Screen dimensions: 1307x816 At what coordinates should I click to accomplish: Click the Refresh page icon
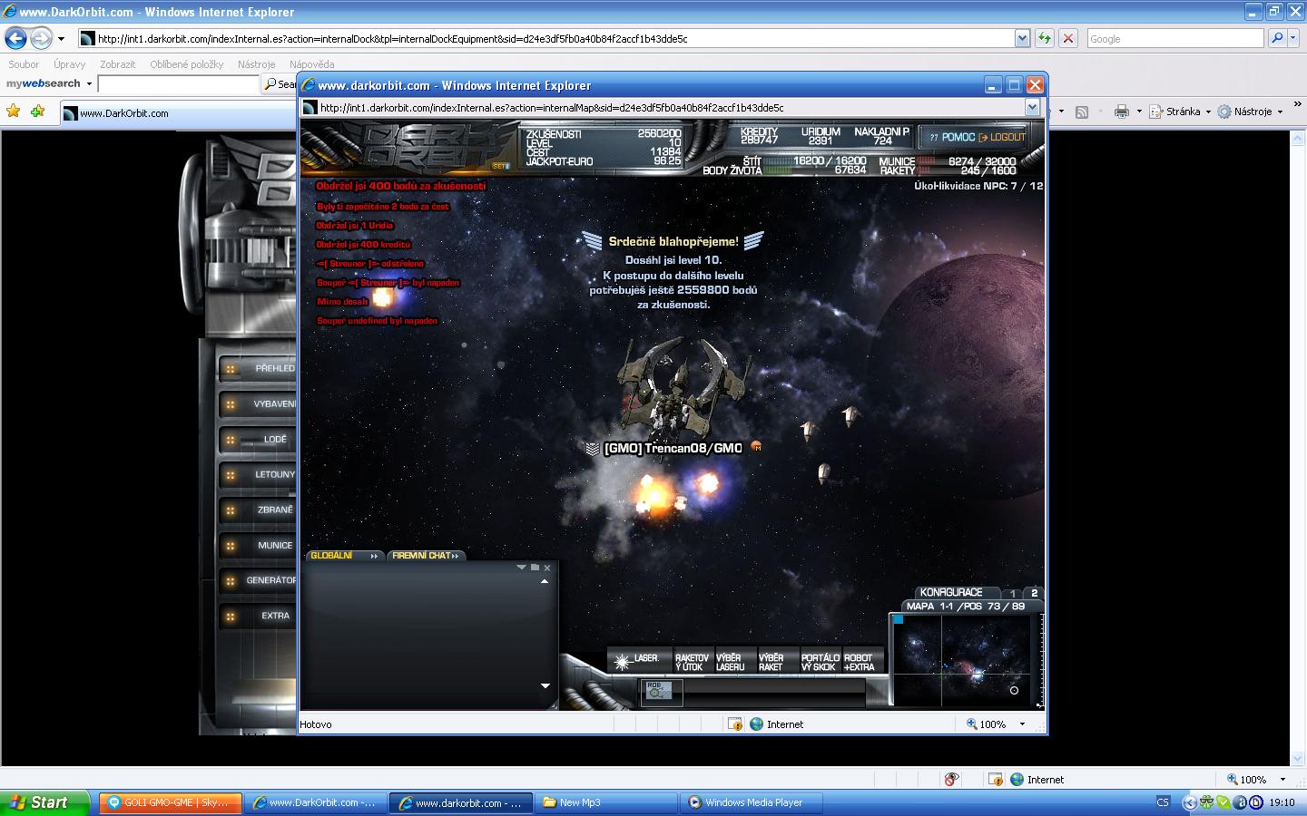1045,38
